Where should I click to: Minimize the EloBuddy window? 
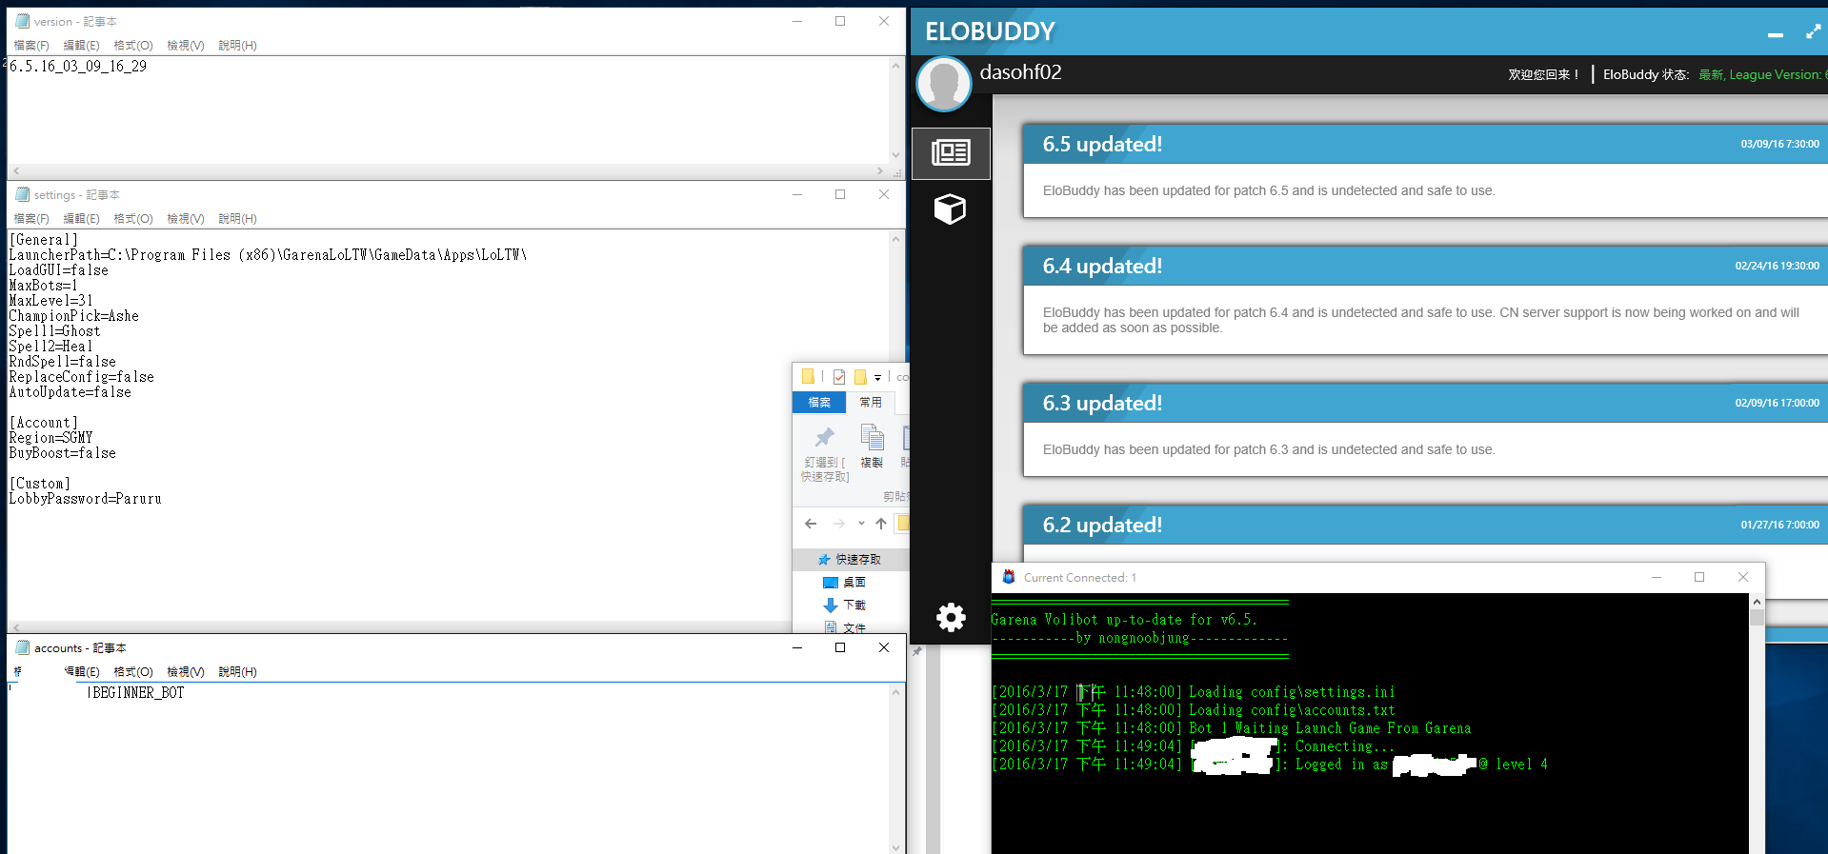[1776, 34]
